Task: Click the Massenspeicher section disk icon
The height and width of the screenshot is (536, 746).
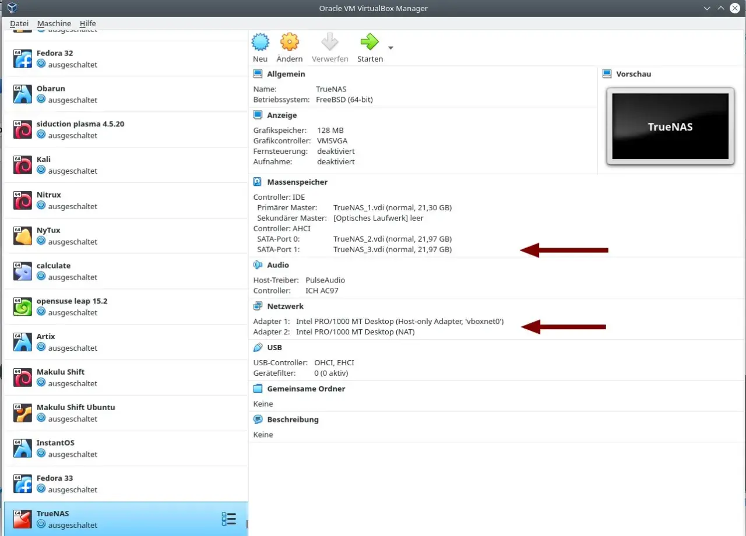Action: (x=258, y=182)
